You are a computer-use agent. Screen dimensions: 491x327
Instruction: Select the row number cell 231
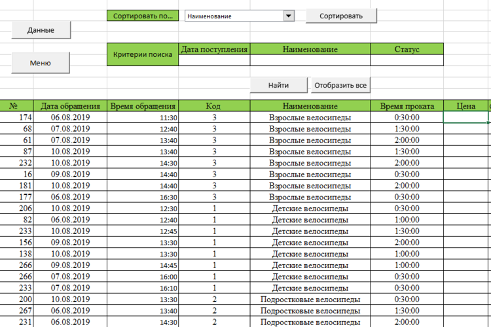(16, 322)
